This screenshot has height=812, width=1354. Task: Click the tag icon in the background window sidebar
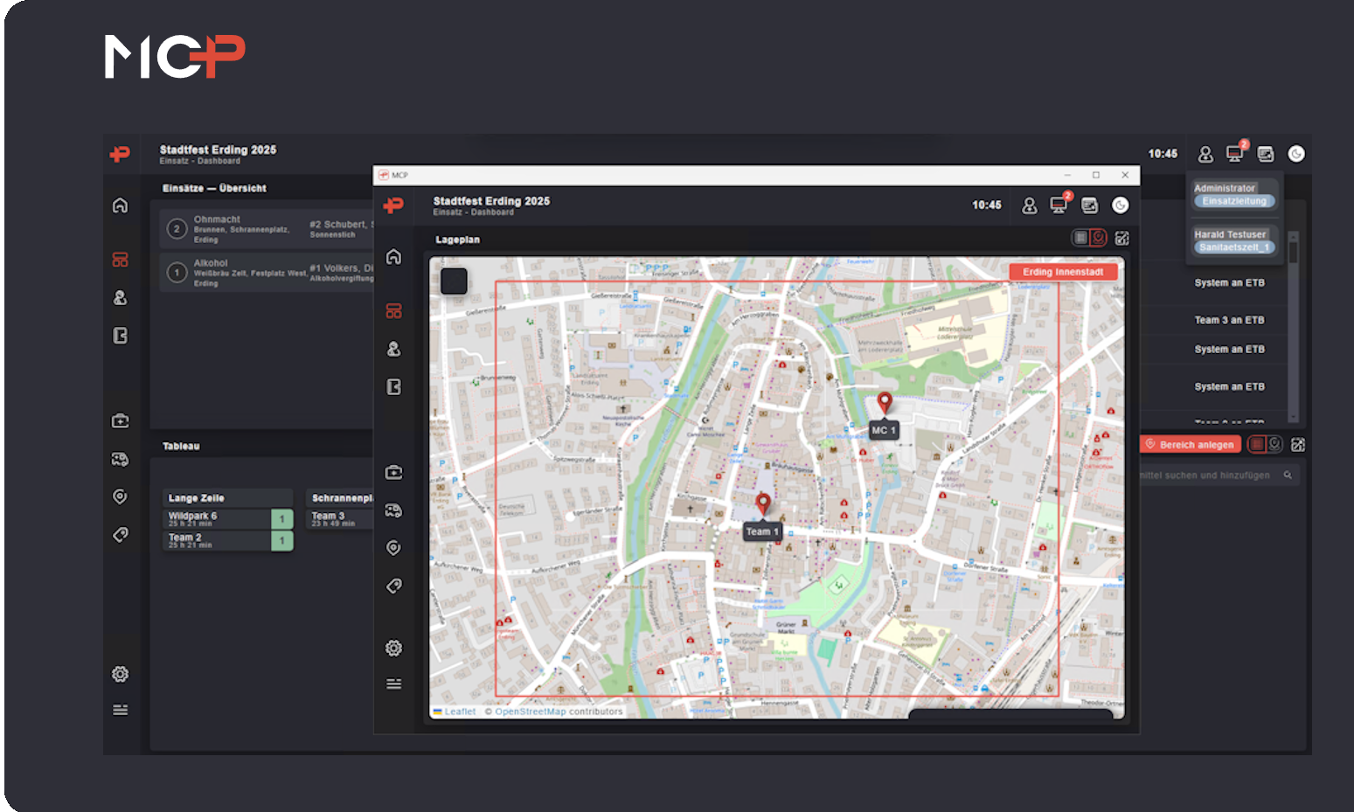pyautogui.click(x=121, y=534)
